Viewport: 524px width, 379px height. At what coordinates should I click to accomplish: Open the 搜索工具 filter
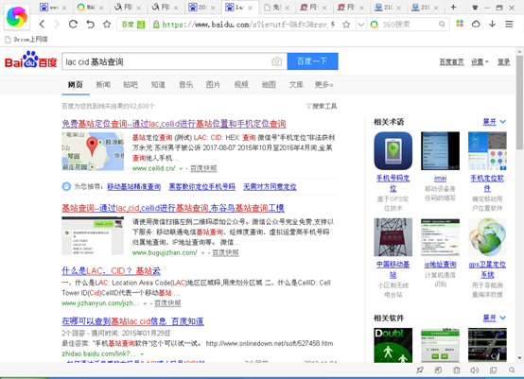click(x=322, y=106)
